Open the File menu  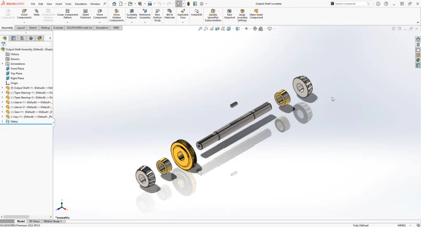point(33,4)
